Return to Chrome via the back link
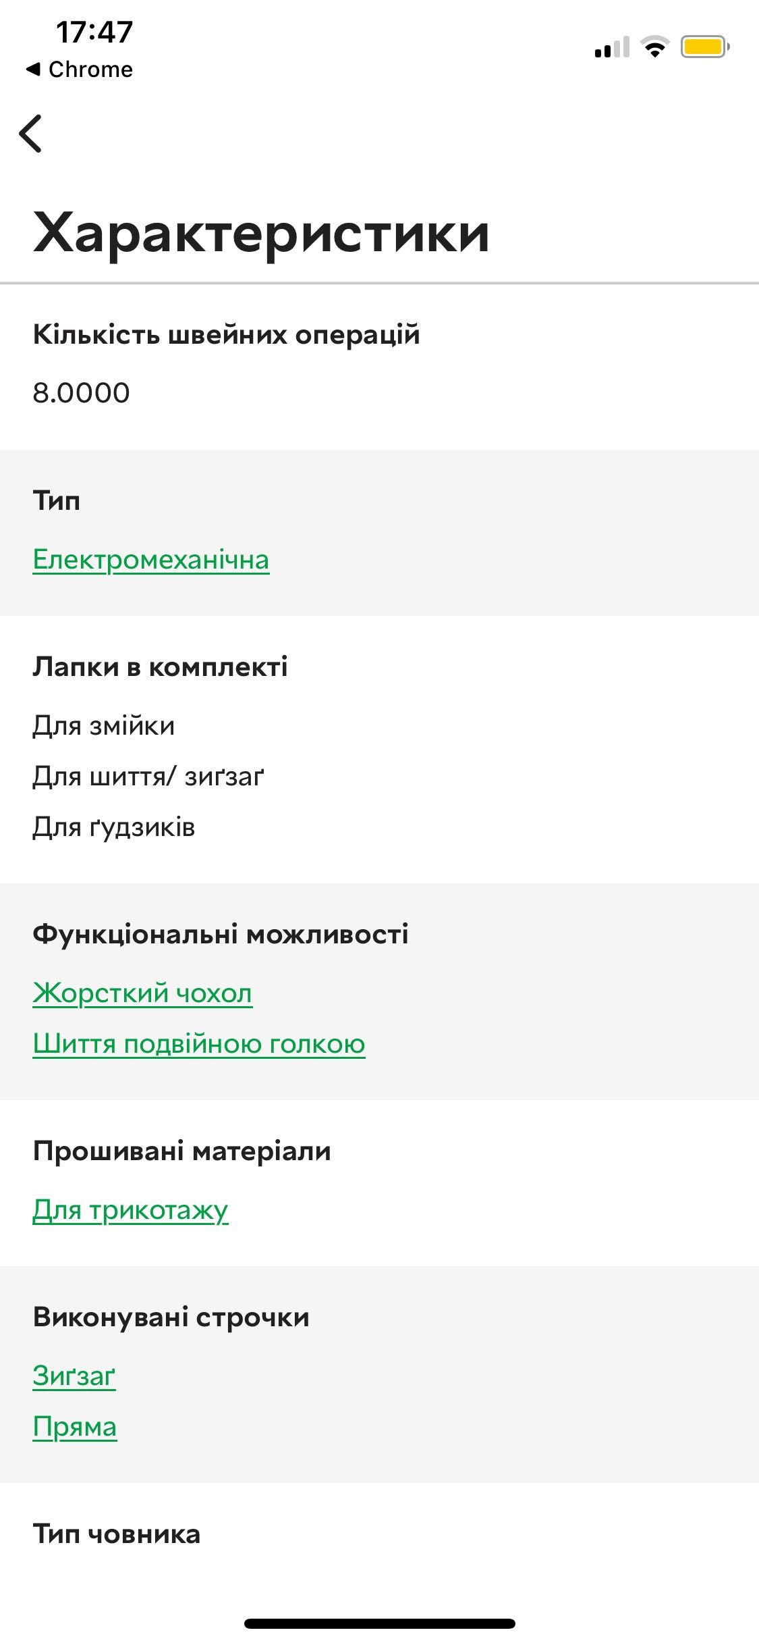759x1645 pixels. 79,69
